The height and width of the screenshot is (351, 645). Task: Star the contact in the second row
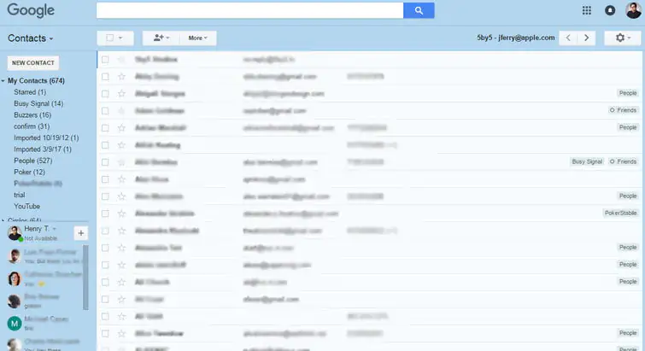[121, 77]
